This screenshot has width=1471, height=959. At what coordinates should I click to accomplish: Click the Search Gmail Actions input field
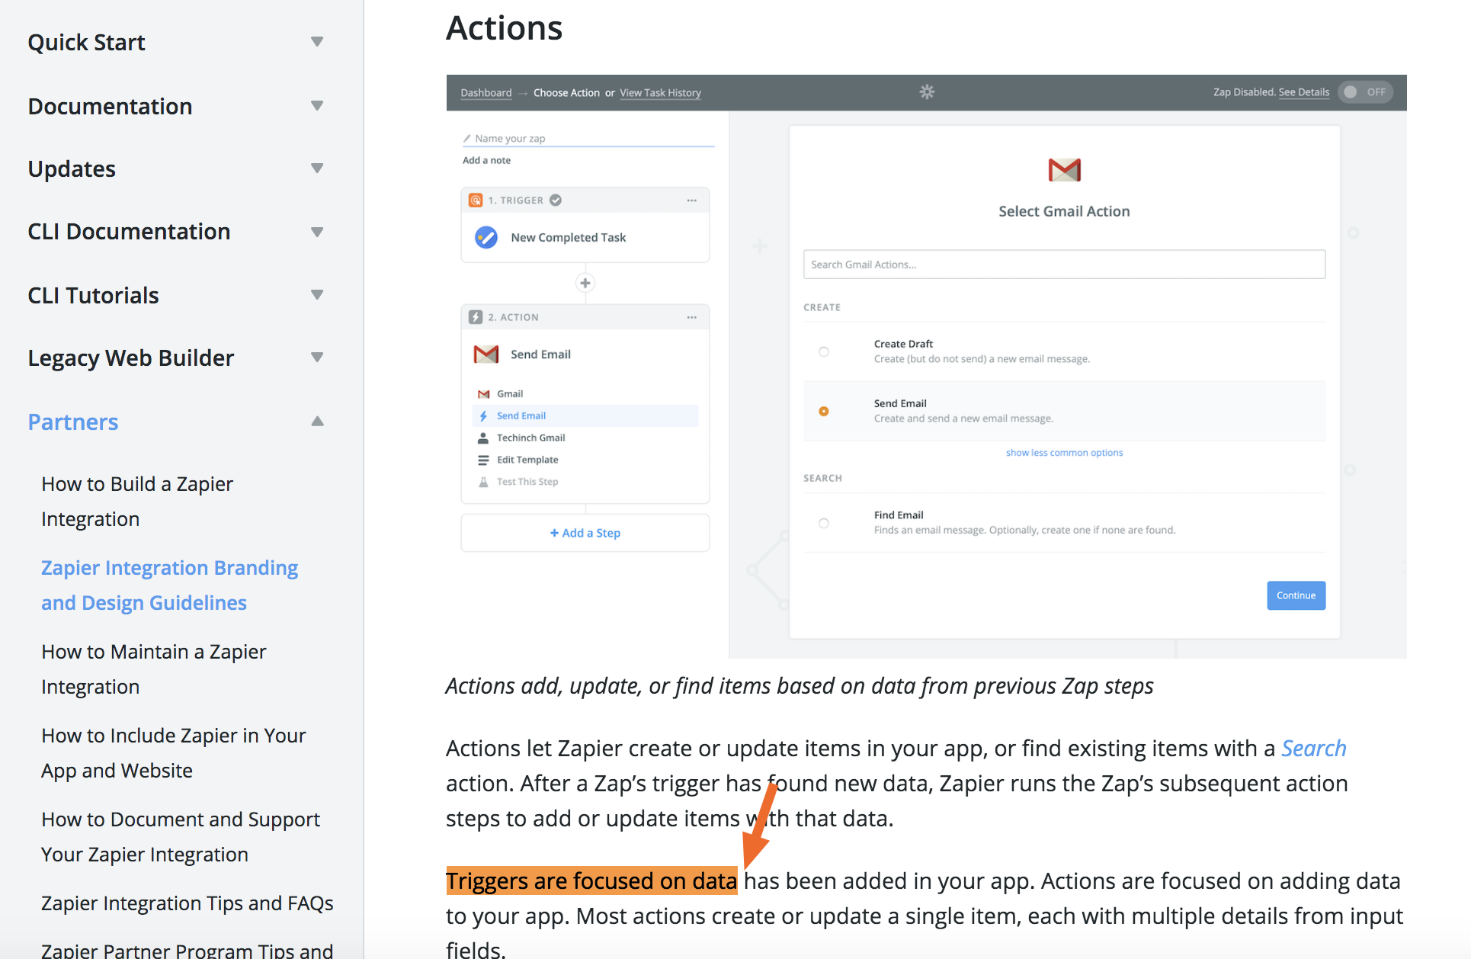(1064, 265)
